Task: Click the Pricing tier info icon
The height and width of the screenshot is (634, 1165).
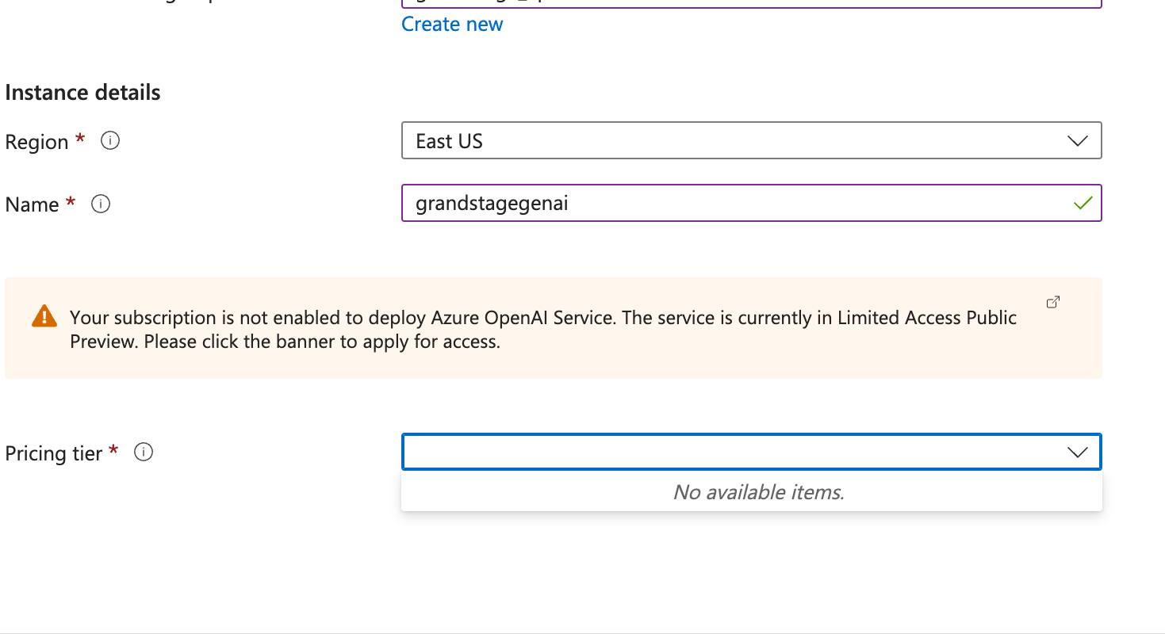Action: pos(143,453)
